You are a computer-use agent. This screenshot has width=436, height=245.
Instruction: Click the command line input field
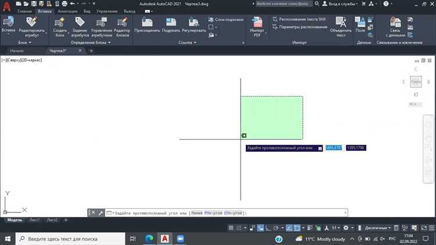[291, 213]
